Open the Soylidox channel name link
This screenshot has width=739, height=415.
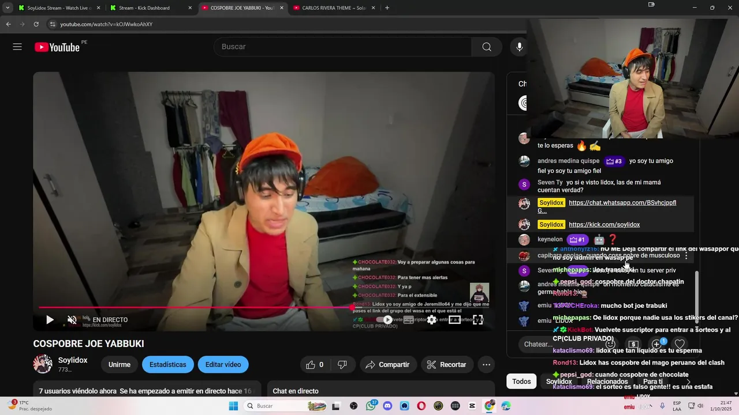73,360
